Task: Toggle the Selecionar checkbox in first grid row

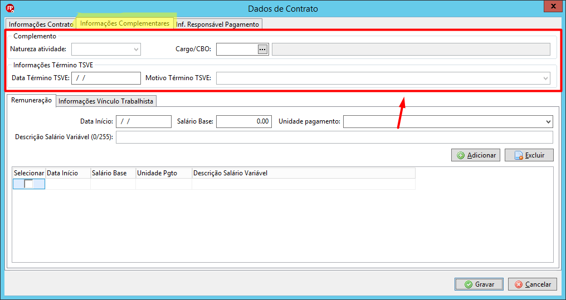Action: (28, 184)
